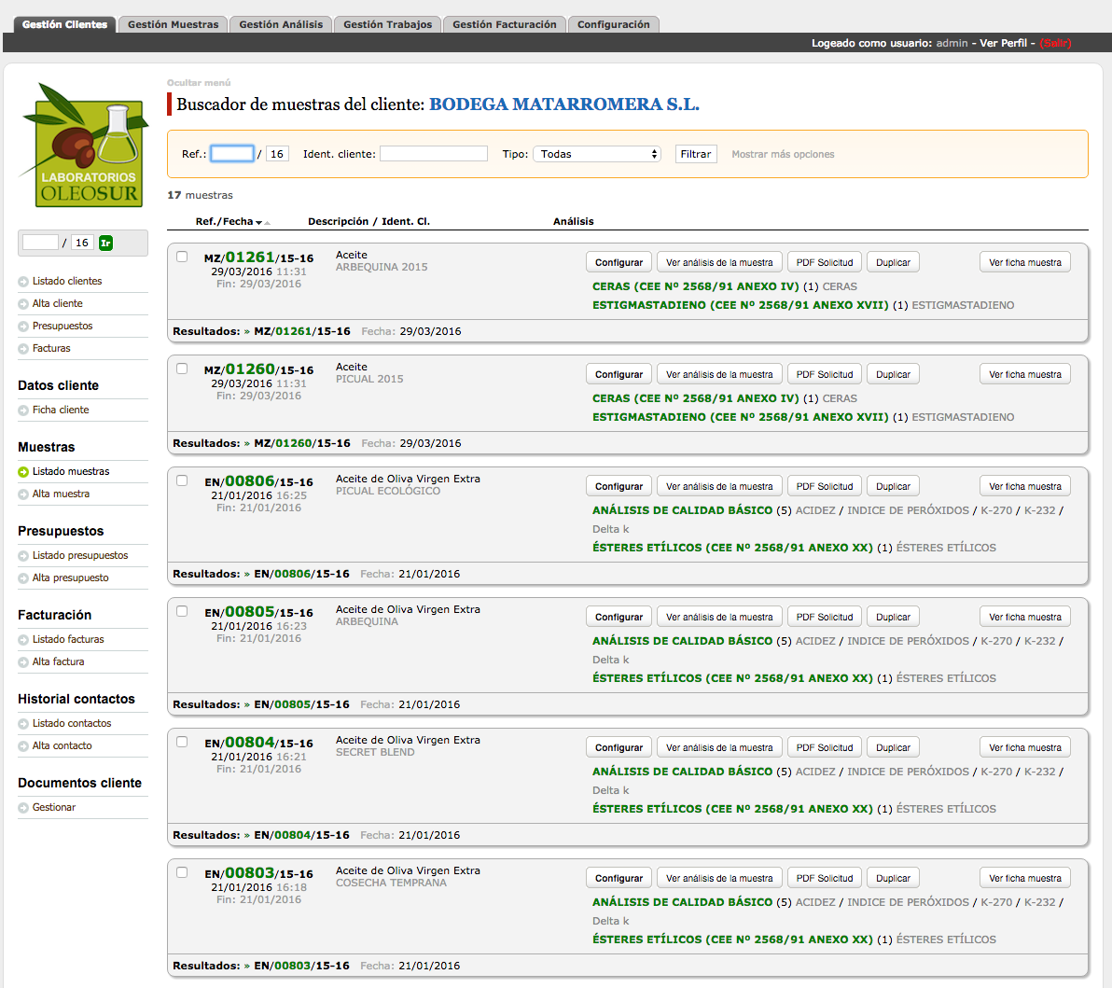1112x988 pixels.
Task: Open Gestión Muestras tab
Action: pyautogui.click(x=173, y=24)
